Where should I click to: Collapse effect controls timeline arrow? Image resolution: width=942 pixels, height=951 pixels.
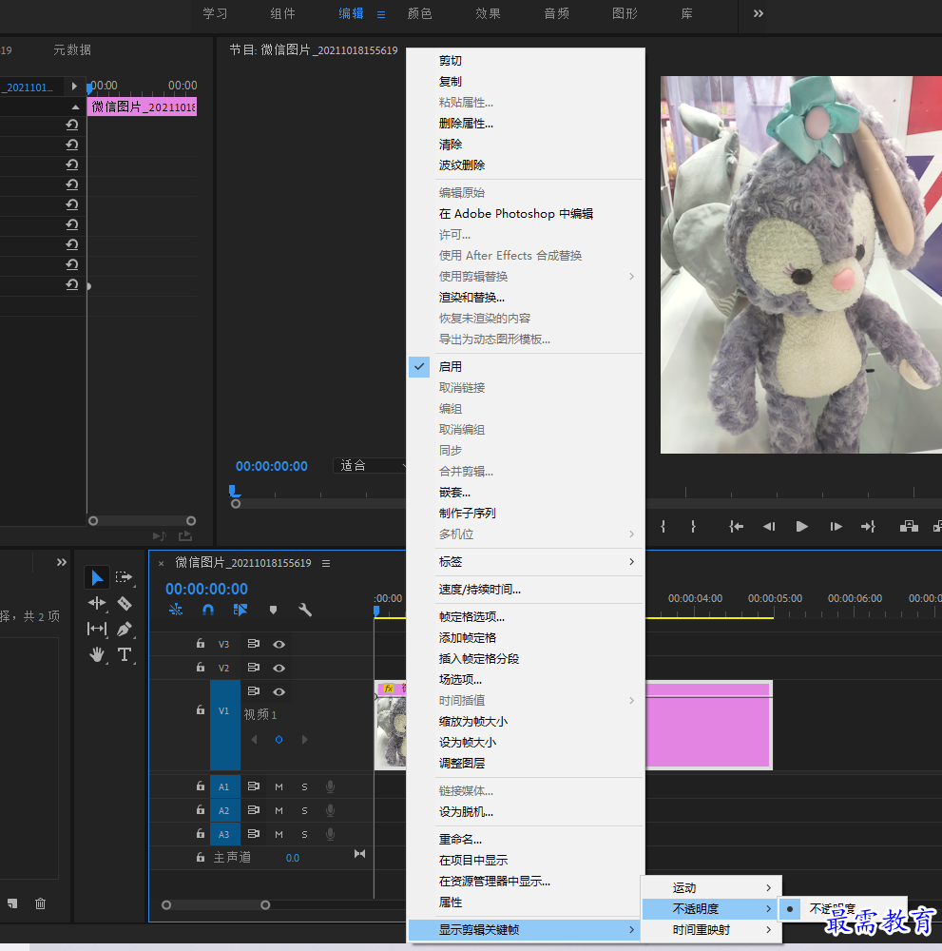tap(75, 107)
